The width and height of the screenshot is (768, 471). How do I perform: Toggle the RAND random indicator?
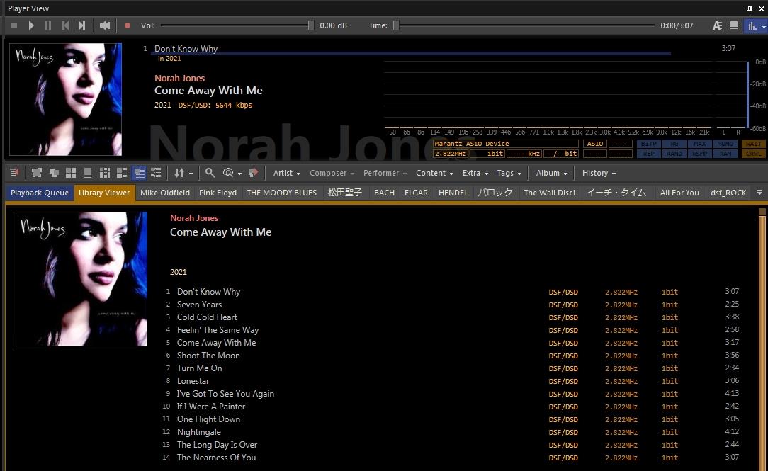(x=674, y=153)
